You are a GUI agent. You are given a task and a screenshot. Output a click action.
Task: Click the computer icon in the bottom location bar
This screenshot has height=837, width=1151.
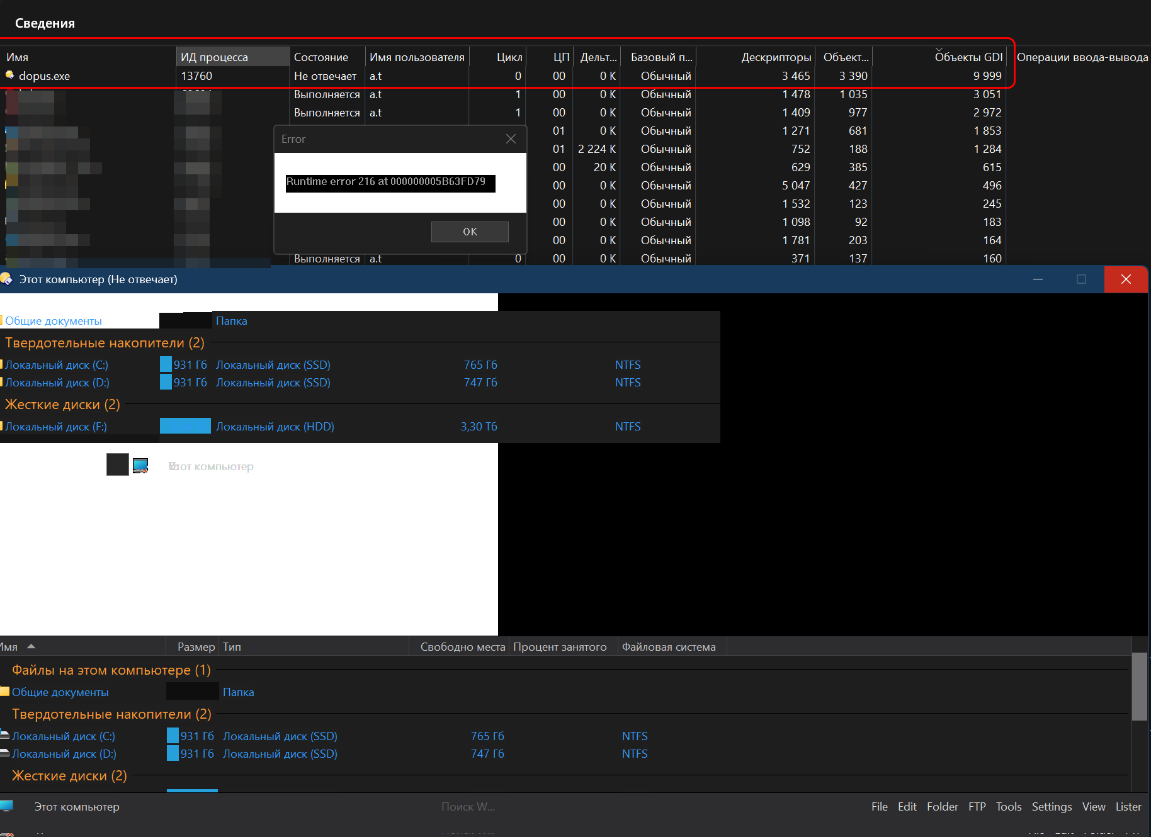[x=7, y=807]
